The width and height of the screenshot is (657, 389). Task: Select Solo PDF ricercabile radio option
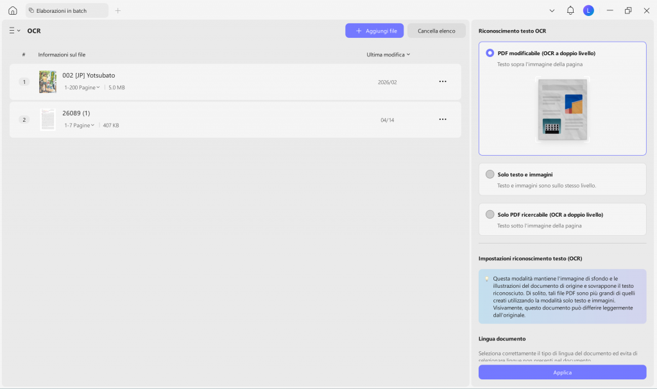490,215
